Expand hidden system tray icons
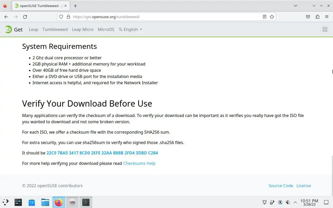333x208 pixels. [x=295, y=202]
